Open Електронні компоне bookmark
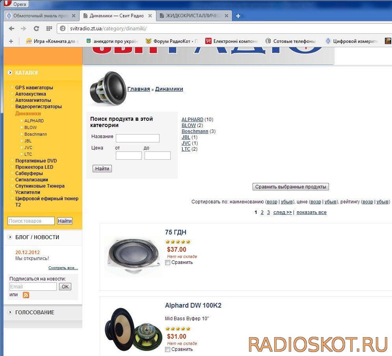Viewport: 392px width, 356px height. (x=232, y=41)
